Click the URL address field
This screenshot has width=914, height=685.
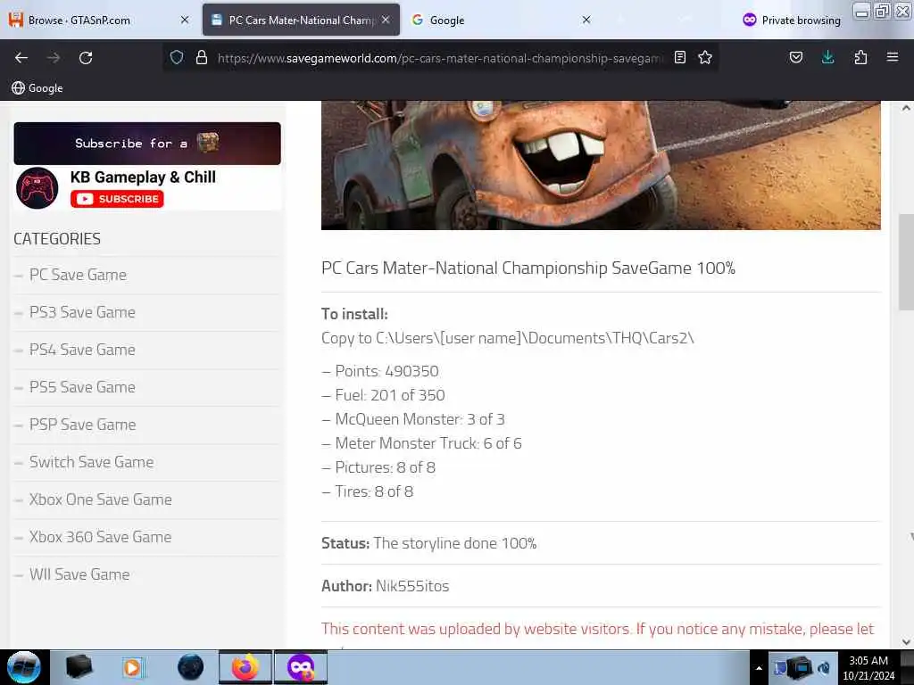[440, 58]
